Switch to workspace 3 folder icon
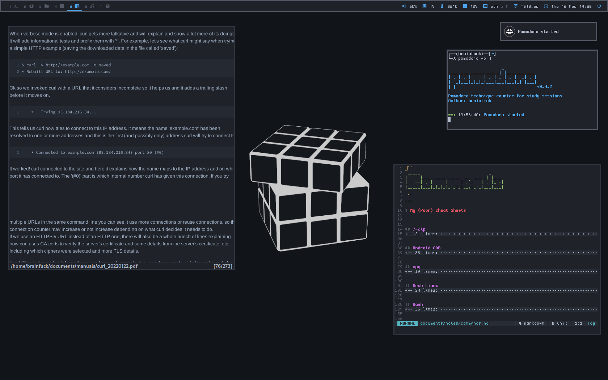The image size is (608, 380). [x=47, y=6]
